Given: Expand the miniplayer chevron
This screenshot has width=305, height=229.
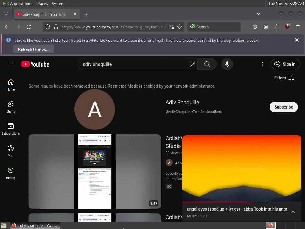Looking at the screenshot, I should tap(293, 212).
